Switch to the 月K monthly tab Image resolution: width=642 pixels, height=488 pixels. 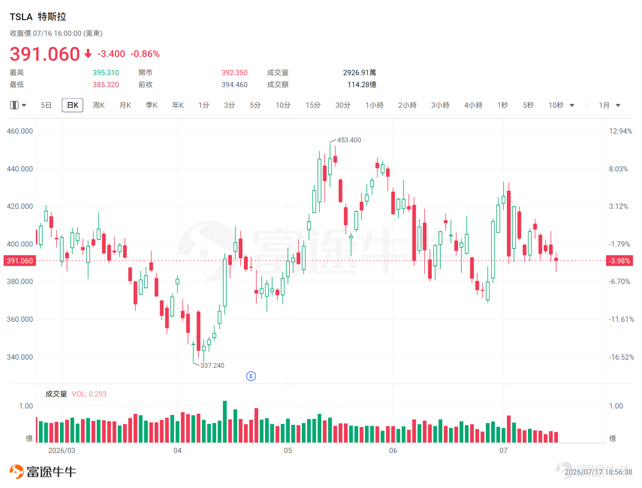(125, 105)
